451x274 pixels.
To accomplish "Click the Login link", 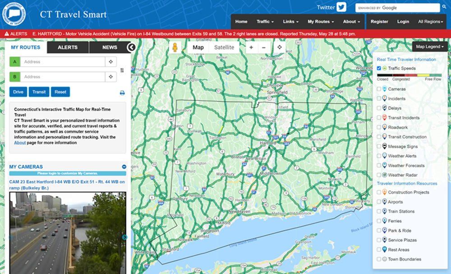I will (x=403, y=22).
